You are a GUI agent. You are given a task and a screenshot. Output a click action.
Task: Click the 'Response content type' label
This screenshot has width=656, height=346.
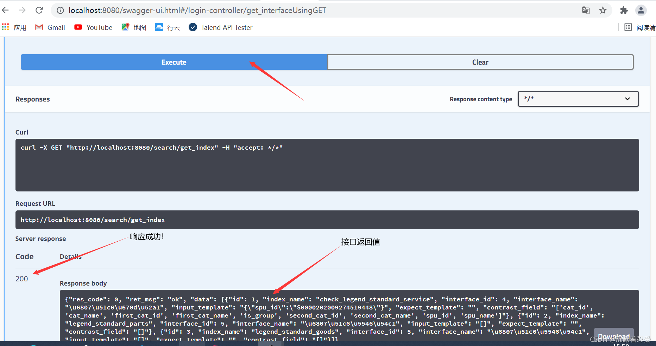[481, 99]
